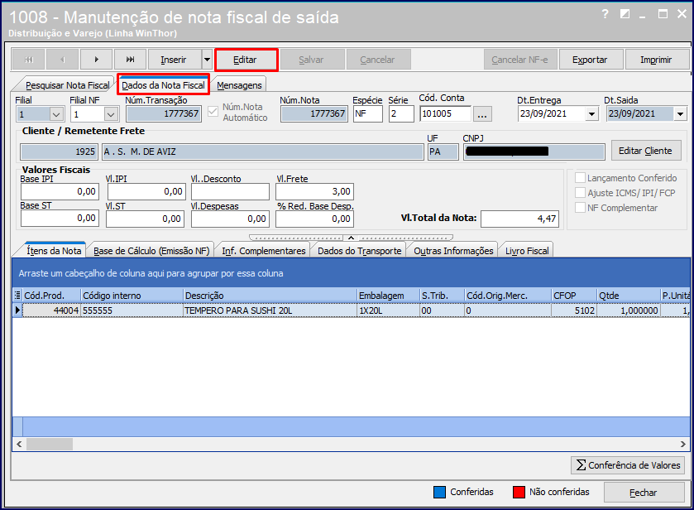Expand the Filial combo box
The width and height of the screenshot is (694, 510).
[x=56, y=114]
